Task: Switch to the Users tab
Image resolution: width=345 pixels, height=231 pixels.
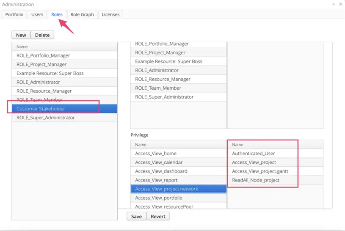Action: (x=37, y=14)
